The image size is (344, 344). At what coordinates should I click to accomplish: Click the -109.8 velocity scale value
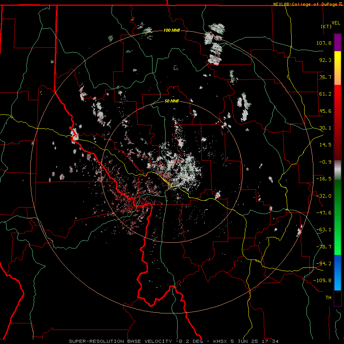coord(322,281)
